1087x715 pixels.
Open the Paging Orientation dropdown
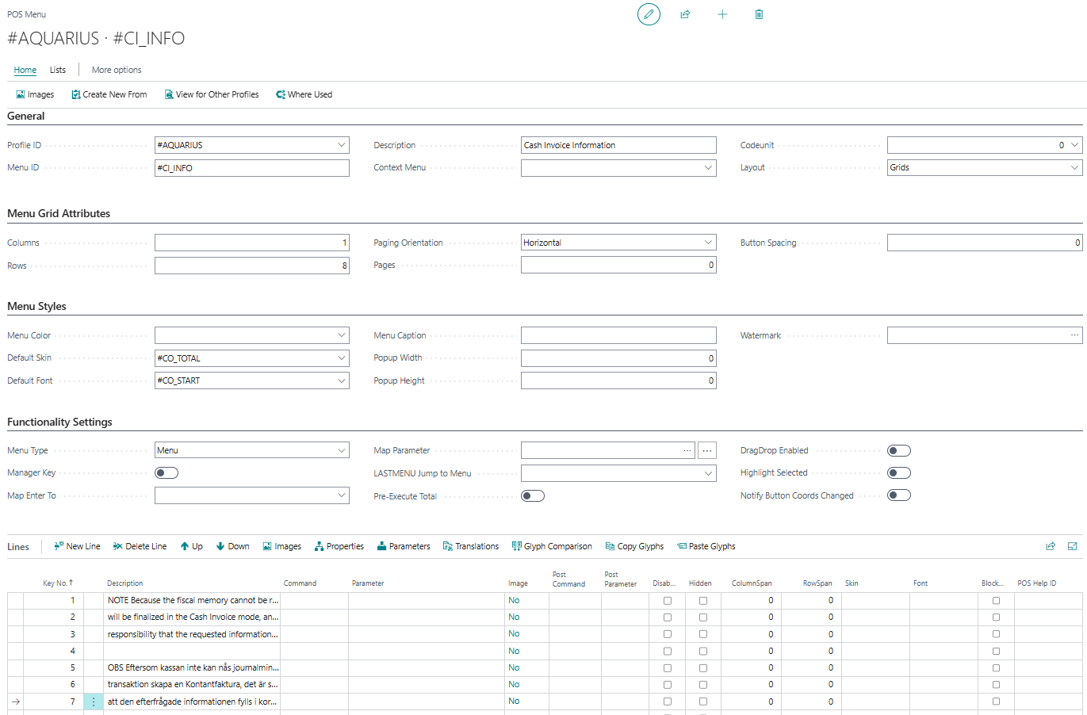[708, 243]
